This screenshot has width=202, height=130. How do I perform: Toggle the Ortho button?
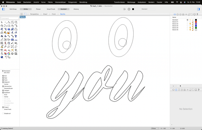point(26,9)
